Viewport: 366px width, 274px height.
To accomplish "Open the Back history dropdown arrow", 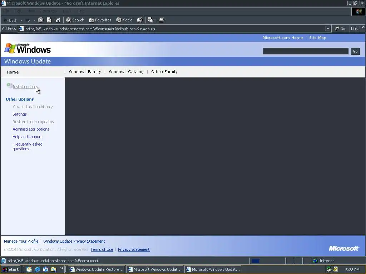I will [21, 20].
